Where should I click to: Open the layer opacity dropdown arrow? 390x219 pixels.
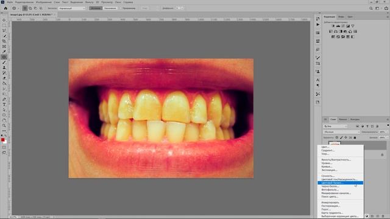tap(388, 132)
